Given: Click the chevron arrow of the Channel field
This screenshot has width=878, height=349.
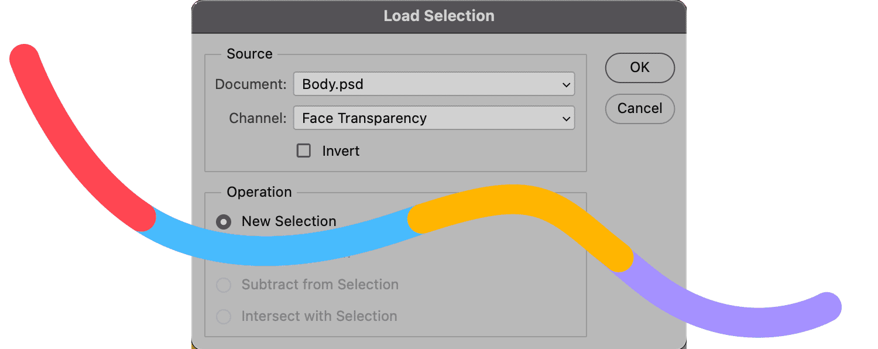Looking at the screenshot, I should click(x=566, y=119).
